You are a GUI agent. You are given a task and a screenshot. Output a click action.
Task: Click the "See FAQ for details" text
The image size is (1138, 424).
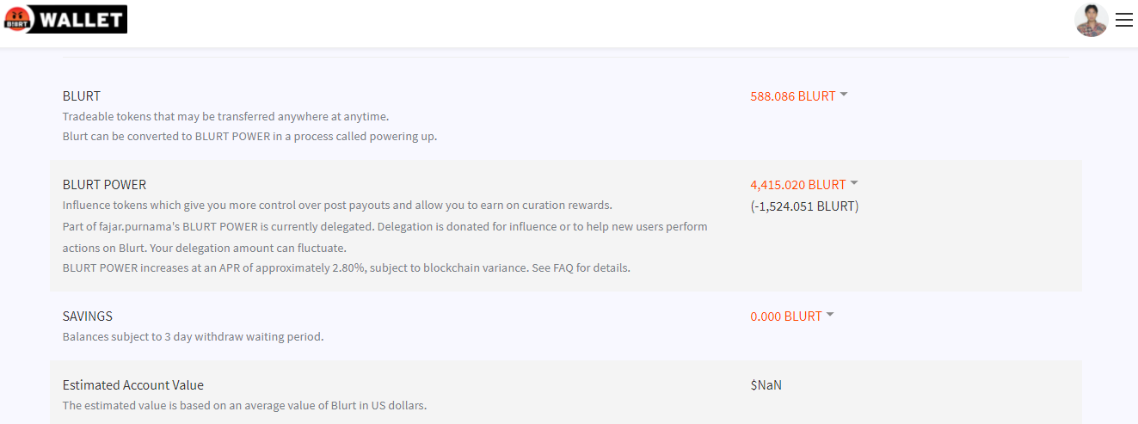(x=580, y=267)
